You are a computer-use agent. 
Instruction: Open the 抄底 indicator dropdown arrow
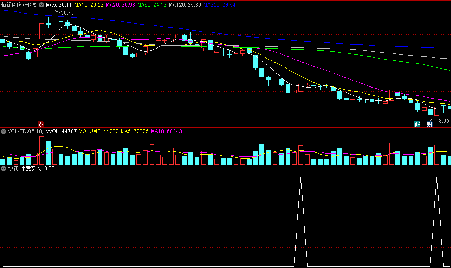pyautogui.click(x=3, y=169)
